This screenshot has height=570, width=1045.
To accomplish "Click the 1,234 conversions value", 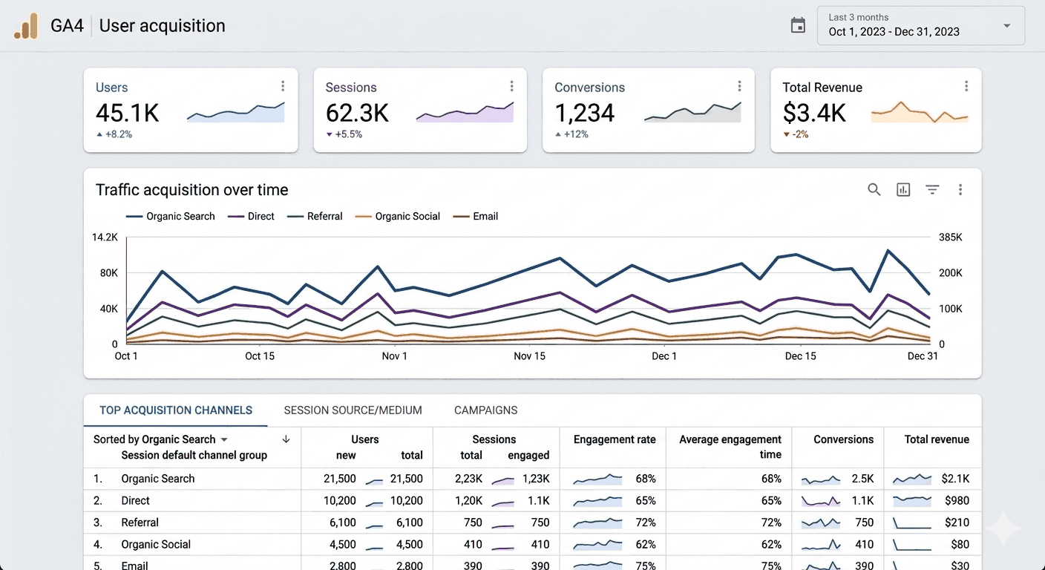I will (x=585, y=113).
